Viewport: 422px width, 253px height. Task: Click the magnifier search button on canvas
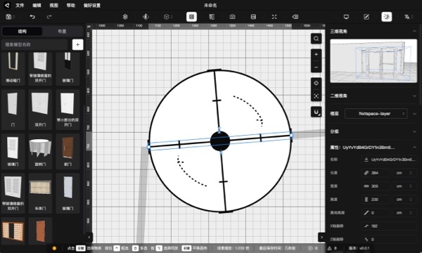(x=316, y=39)
